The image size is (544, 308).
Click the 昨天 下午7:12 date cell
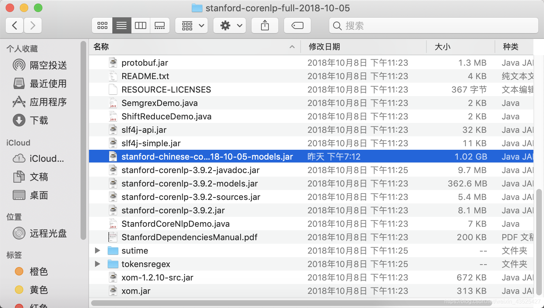pos(334,156)
